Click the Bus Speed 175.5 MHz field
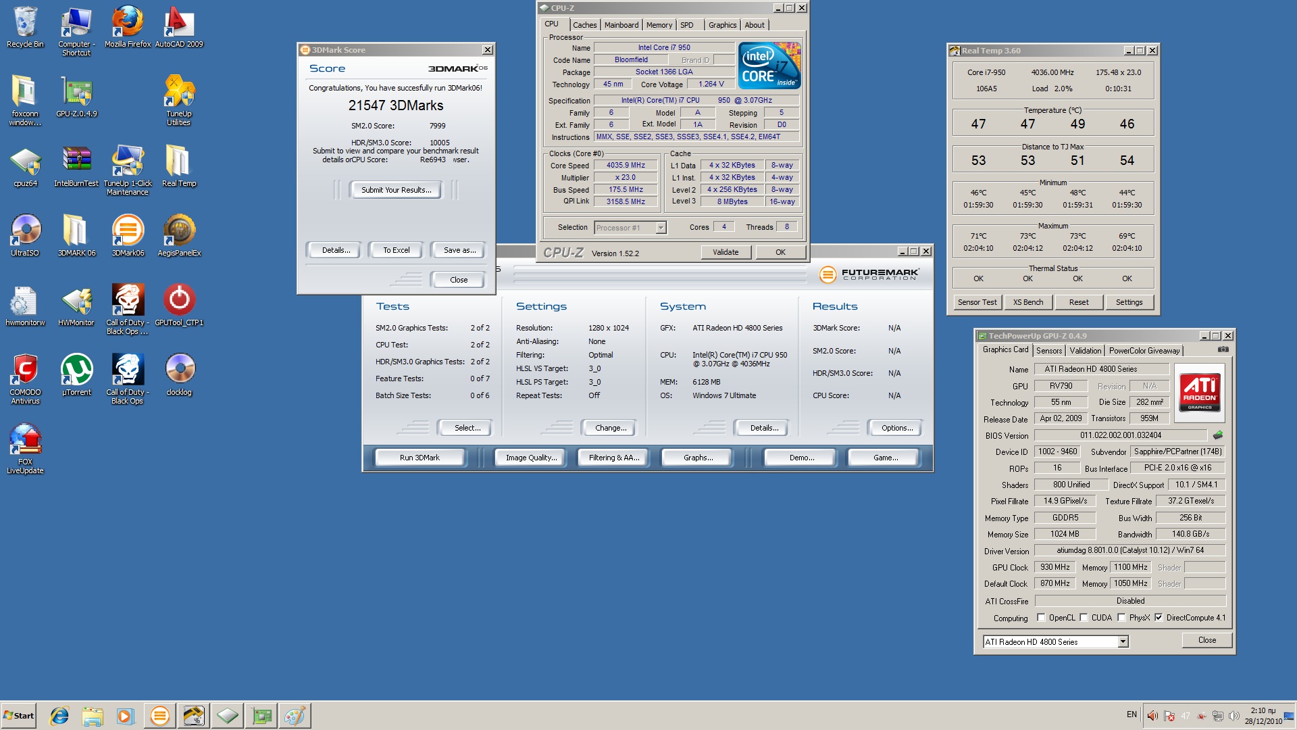The image size is (1297, 730). (x=626, y=190)
